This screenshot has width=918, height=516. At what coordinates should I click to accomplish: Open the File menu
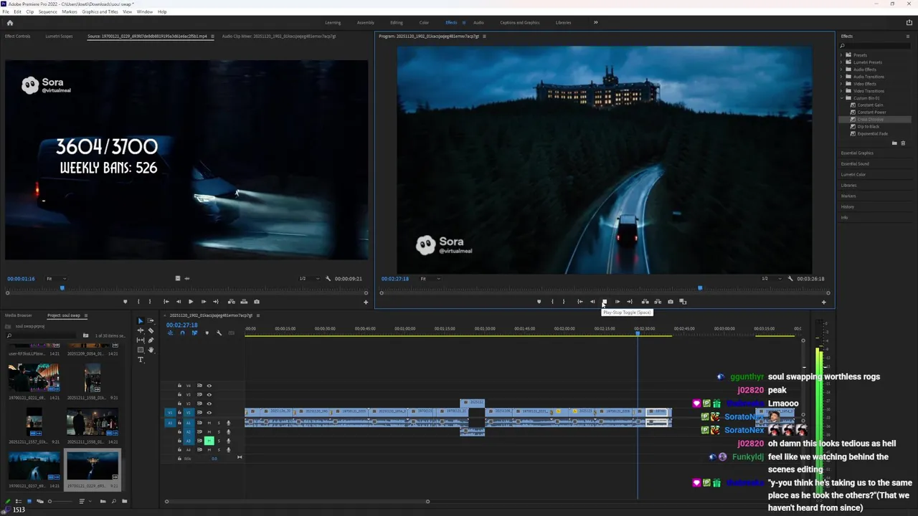pos(6,11)
